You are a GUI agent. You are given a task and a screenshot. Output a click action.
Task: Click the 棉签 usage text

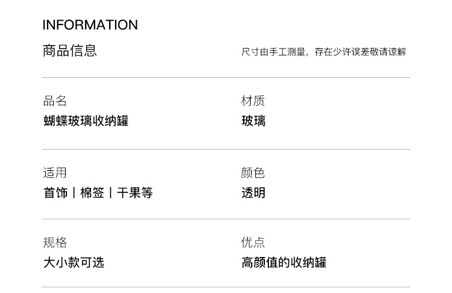point(92,193)
